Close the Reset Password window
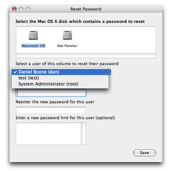Image resolution: width=170 pixels, height=171 pixels. pyautogui.click(x=14, y=9)
